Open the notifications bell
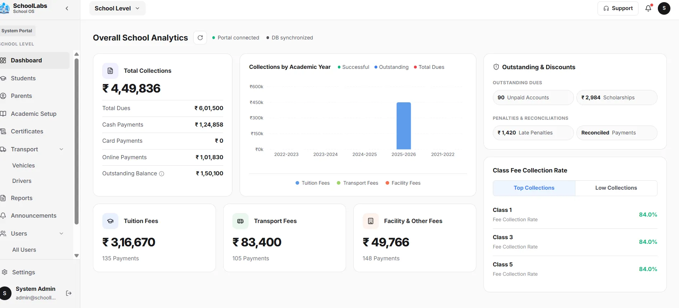Image resolution: width=679 pixels, height=308 pixels. [648, 8]
